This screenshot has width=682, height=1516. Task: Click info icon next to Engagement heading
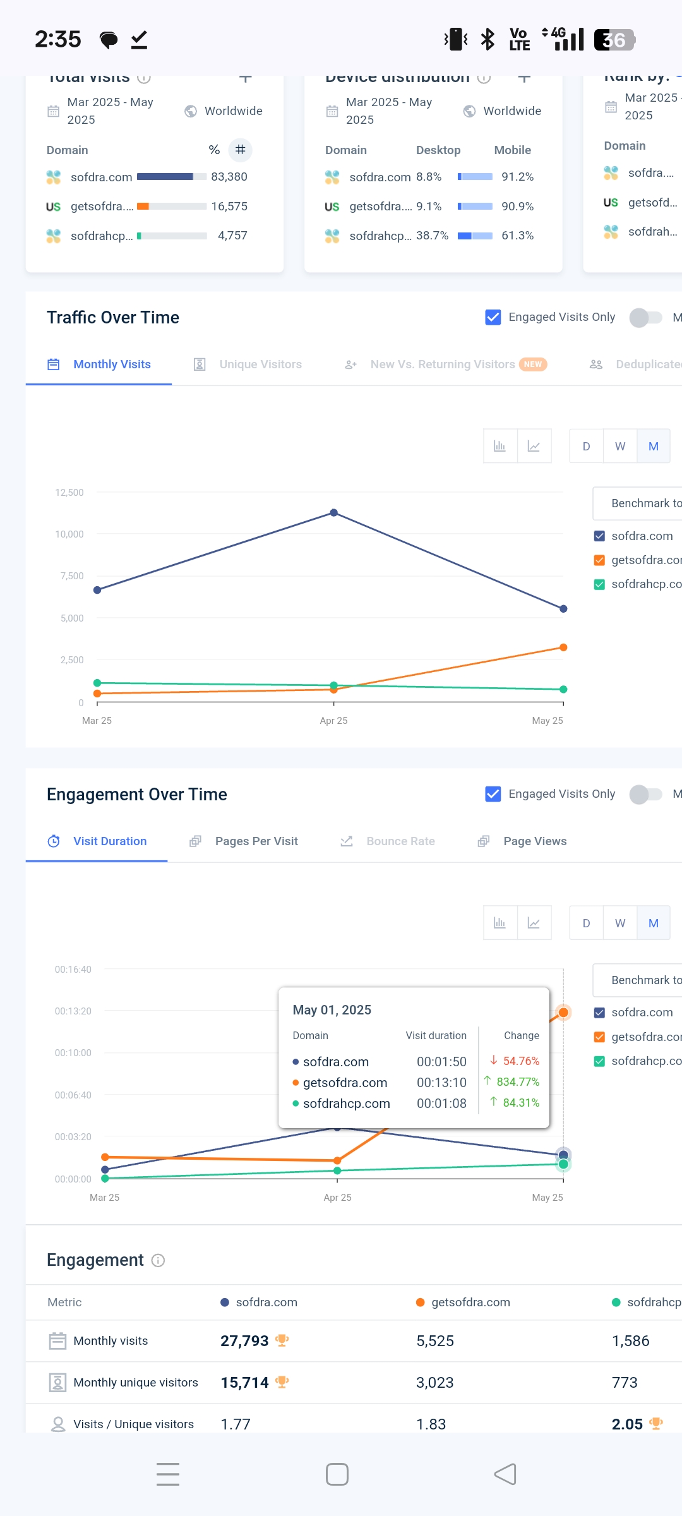pyautogui.click(x=159, y=1260)
